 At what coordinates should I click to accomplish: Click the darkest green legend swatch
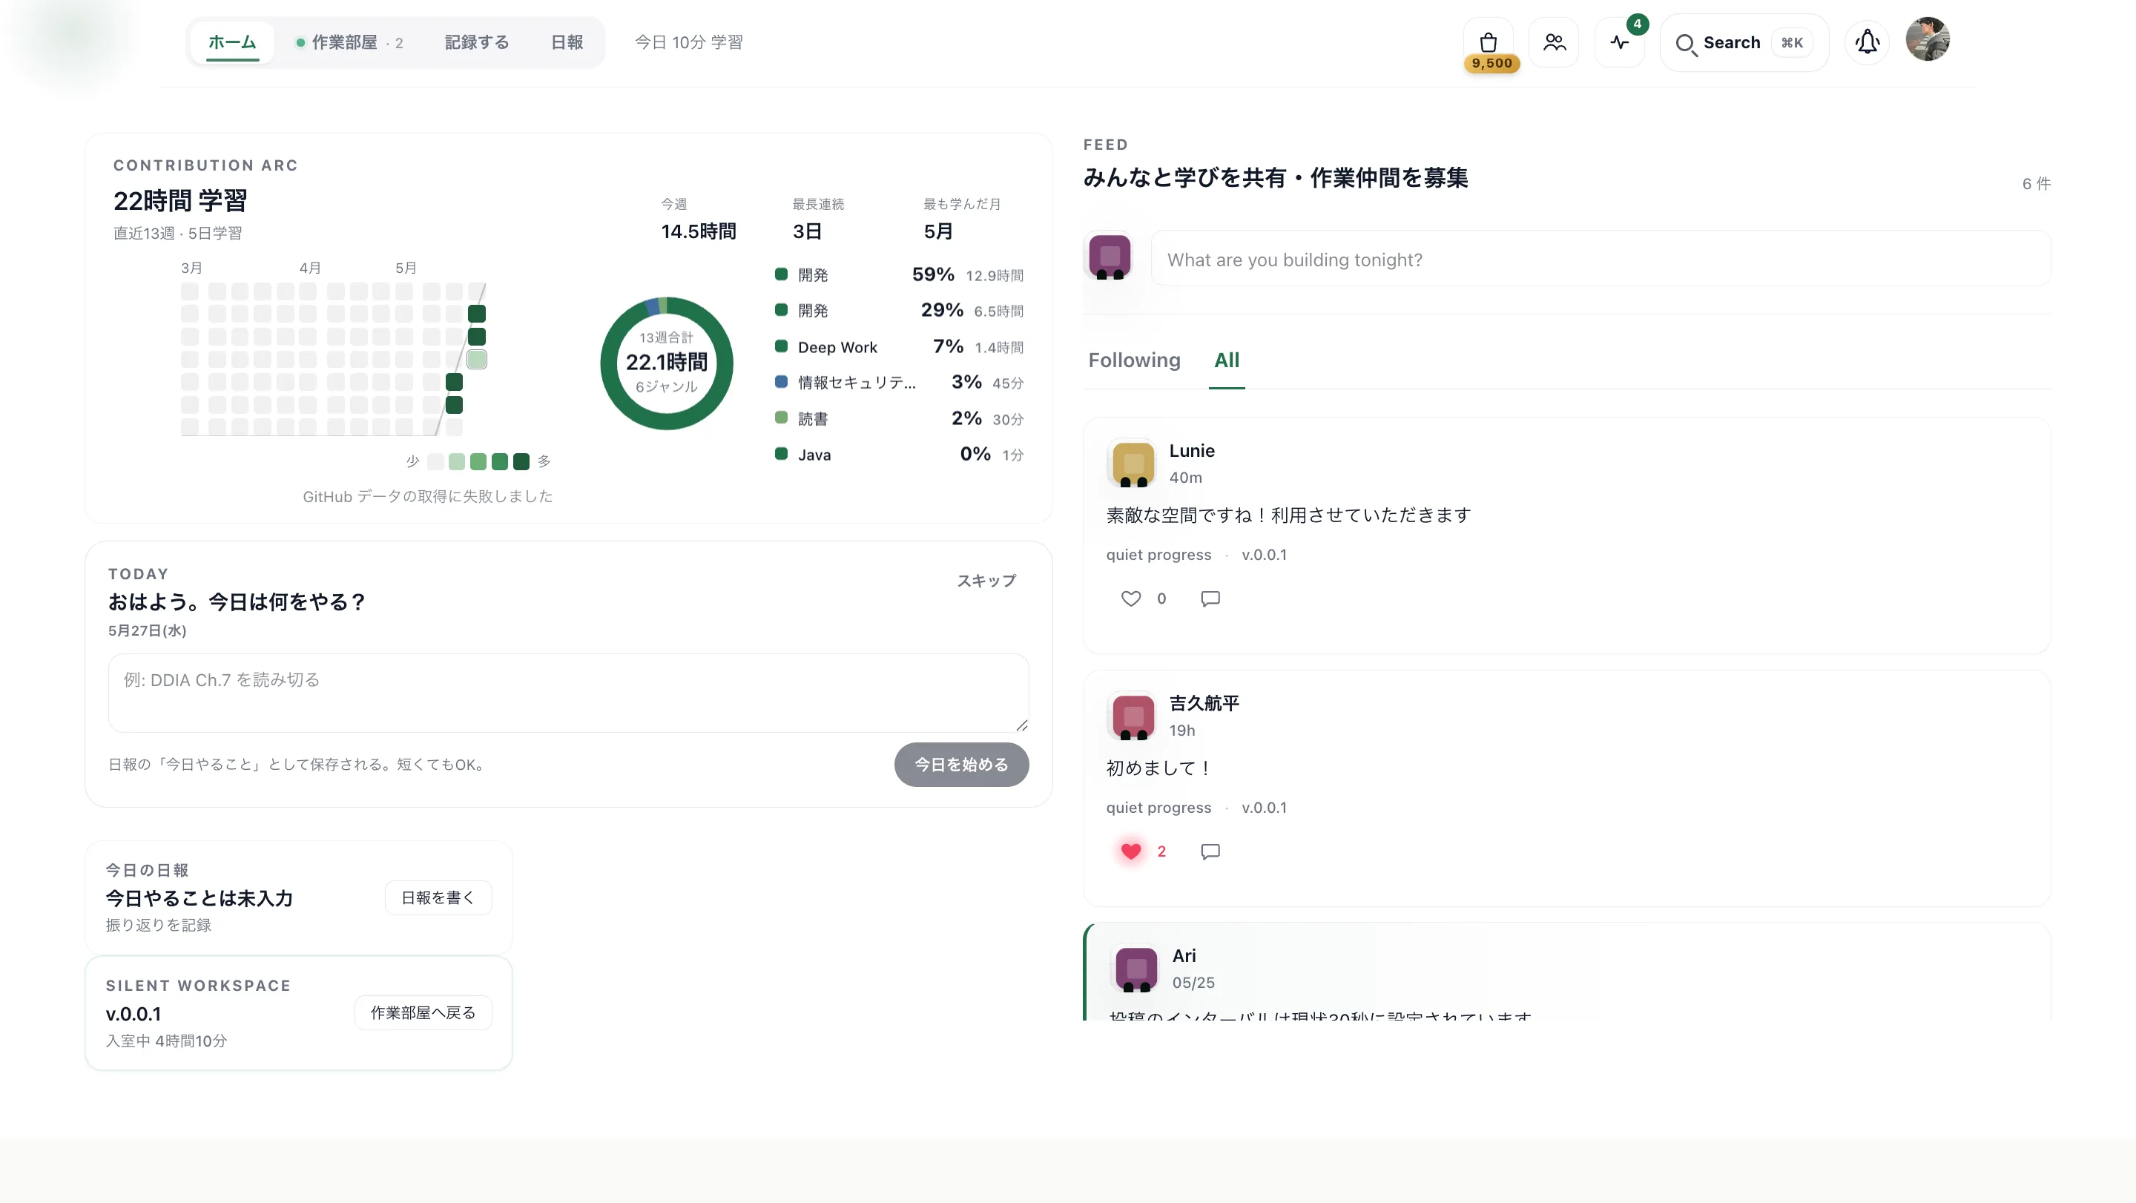[521, 462]
